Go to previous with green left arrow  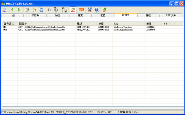[12, 10]
